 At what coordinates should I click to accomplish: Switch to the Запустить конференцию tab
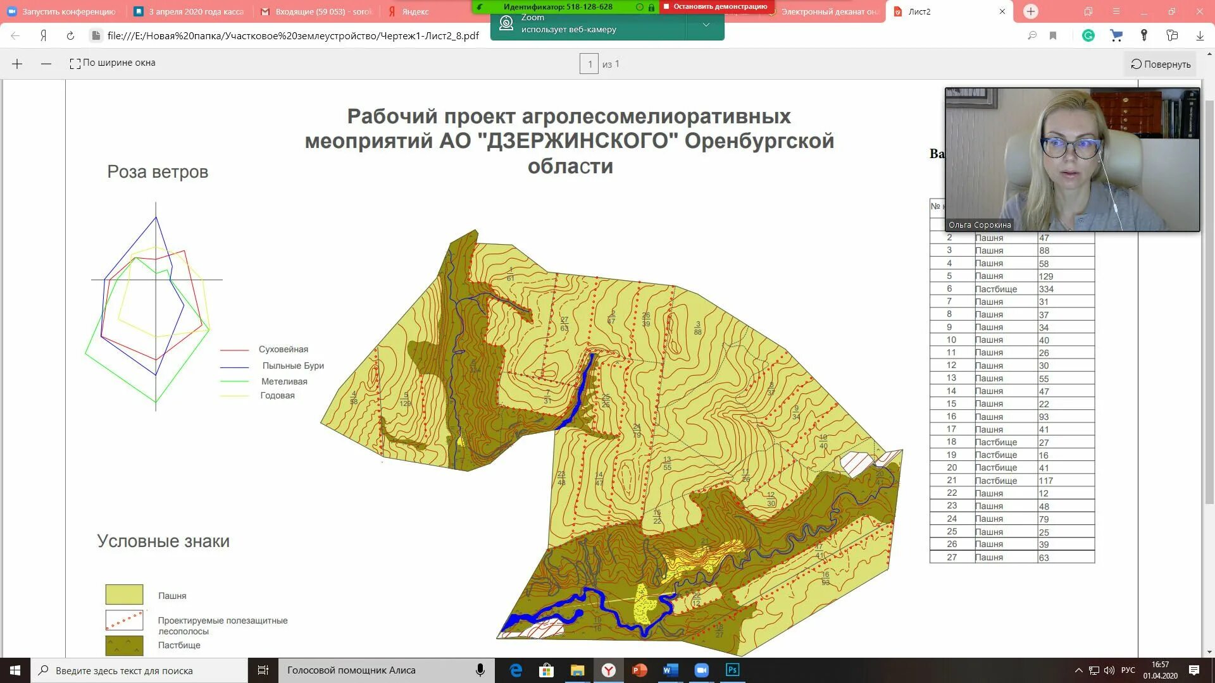tap(62, 11)
